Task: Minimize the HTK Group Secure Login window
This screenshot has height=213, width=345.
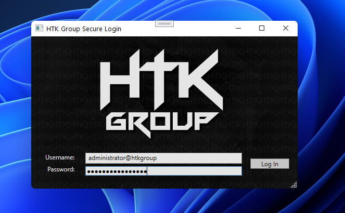Action: 238,29
